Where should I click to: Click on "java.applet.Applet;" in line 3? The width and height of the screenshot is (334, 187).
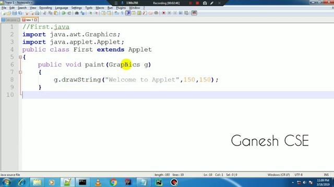click(x=87, y=42)
